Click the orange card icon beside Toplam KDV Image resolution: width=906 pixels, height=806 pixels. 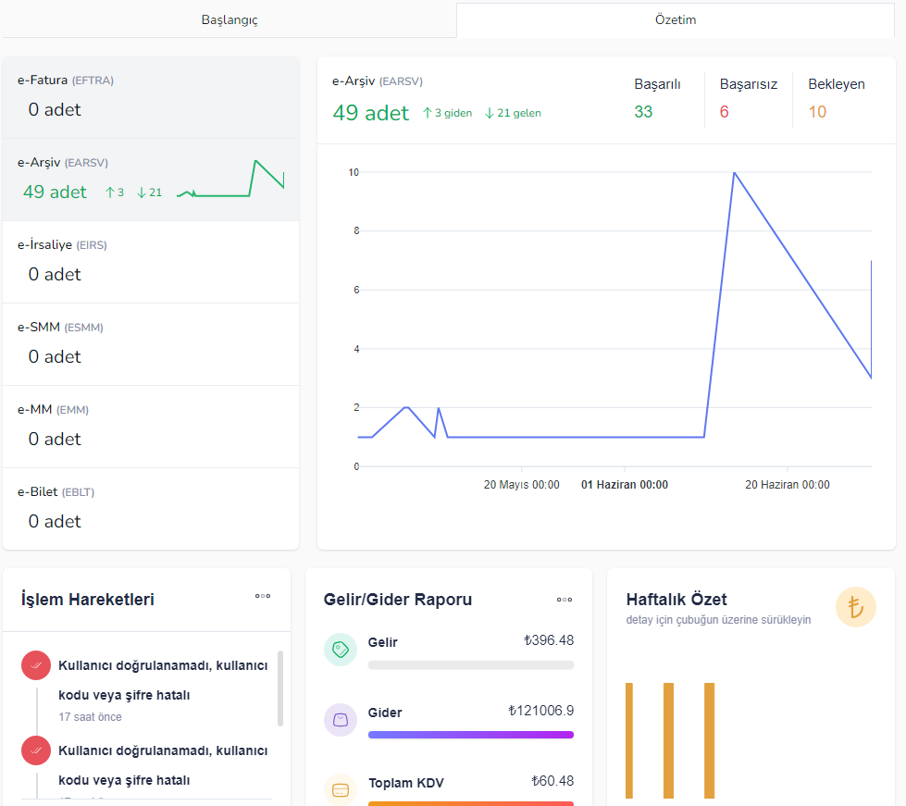pos(341,790)
